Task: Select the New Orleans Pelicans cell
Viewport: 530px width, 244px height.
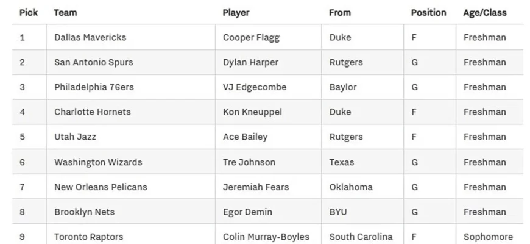Action: pos(101,187)
